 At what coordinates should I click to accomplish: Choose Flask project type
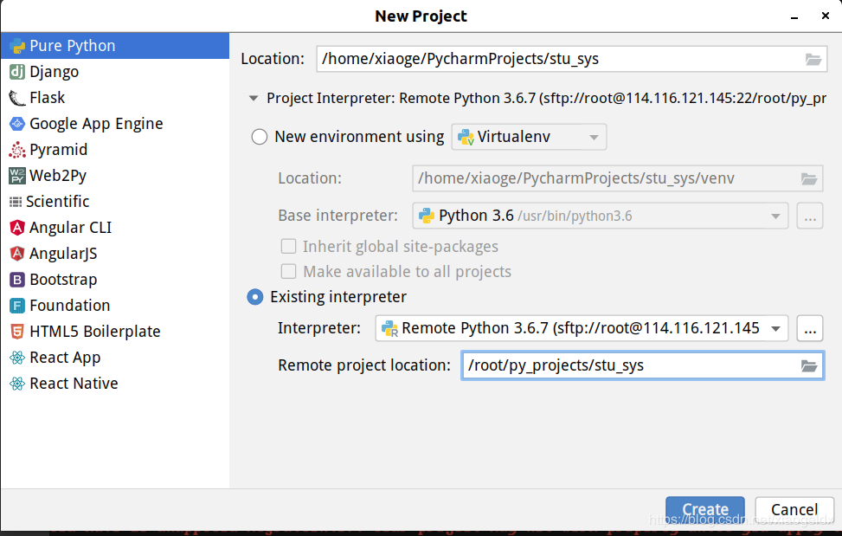pos(115,98)
